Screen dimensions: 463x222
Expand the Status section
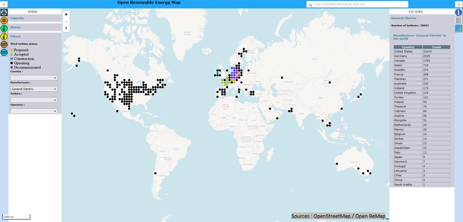tap(35, 27)
